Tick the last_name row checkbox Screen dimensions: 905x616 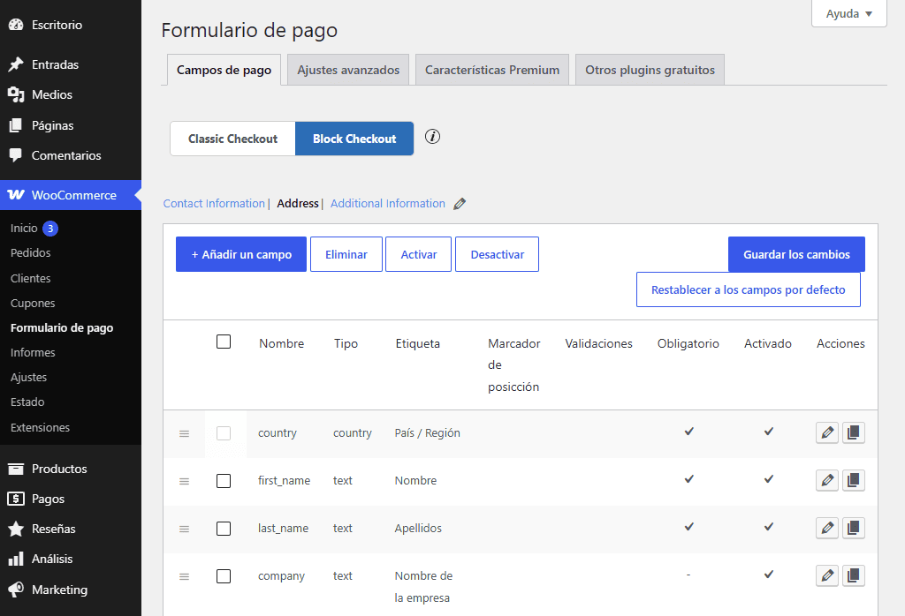pos(224,529)
